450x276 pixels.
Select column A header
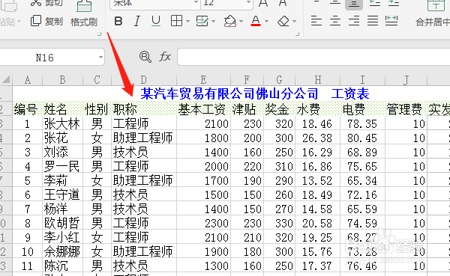pos(28,79)
